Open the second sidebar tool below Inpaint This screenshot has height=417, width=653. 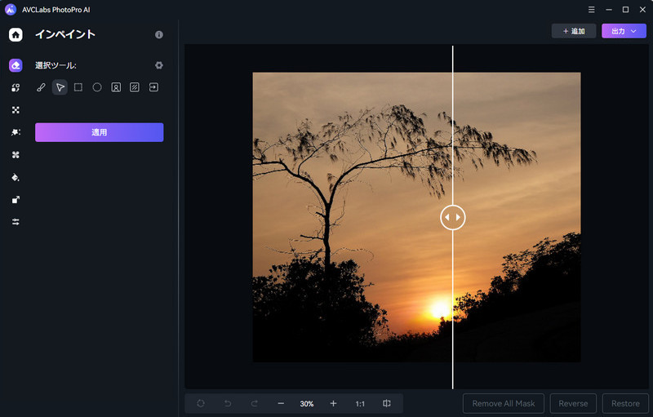16,88
